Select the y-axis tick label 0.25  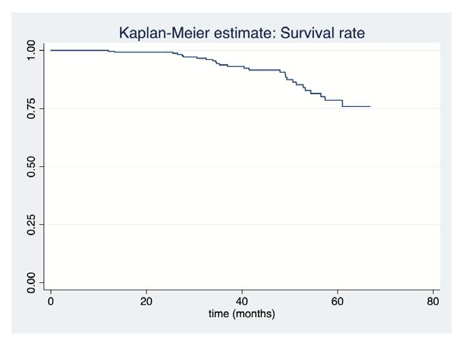point(31,225)
